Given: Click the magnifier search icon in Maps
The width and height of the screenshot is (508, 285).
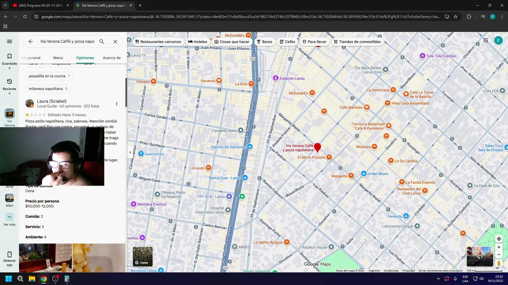Looking at the screenshot, I should coord(102,42).
